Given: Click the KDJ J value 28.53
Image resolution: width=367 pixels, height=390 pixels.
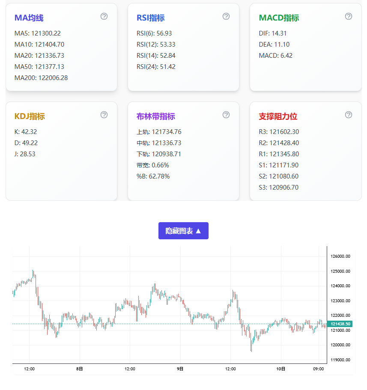Looking at the screenshot, I should 25,154.
